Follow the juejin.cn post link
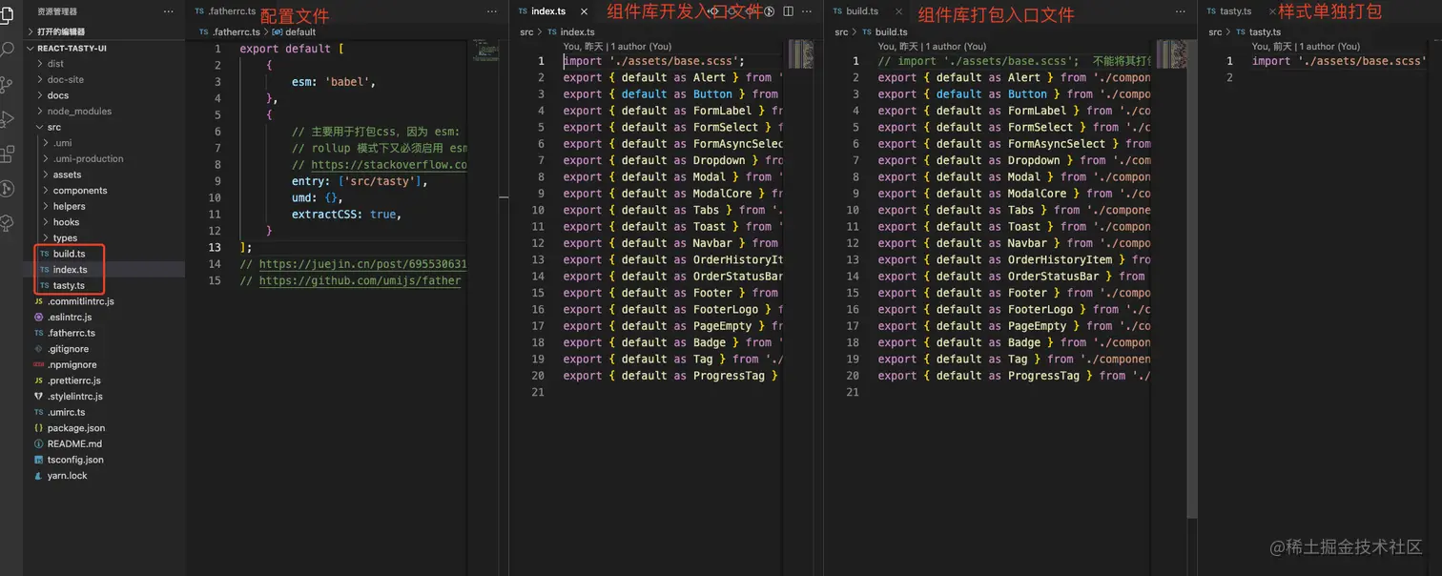This screenshot has height=576, width=1442. [x=363, y=264]
